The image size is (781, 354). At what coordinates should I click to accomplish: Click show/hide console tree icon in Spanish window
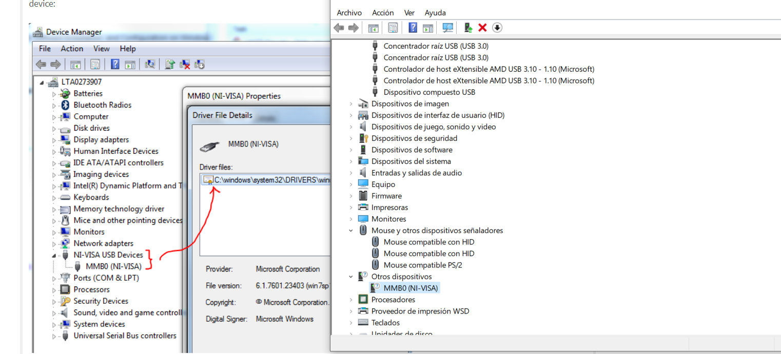coord(373,28)
